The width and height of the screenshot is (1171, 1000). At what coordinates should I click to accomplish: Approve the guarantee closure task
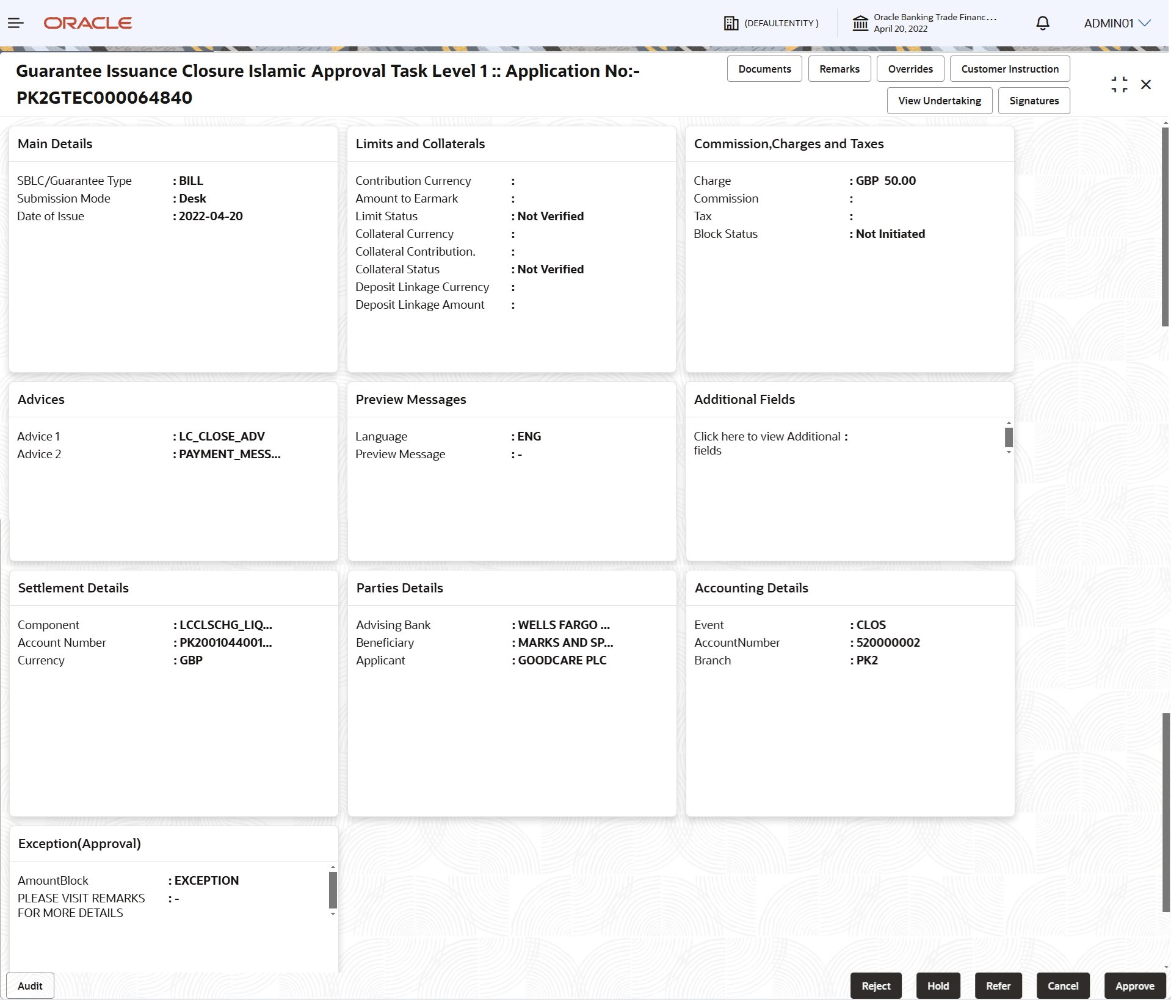coord(1134,985)
